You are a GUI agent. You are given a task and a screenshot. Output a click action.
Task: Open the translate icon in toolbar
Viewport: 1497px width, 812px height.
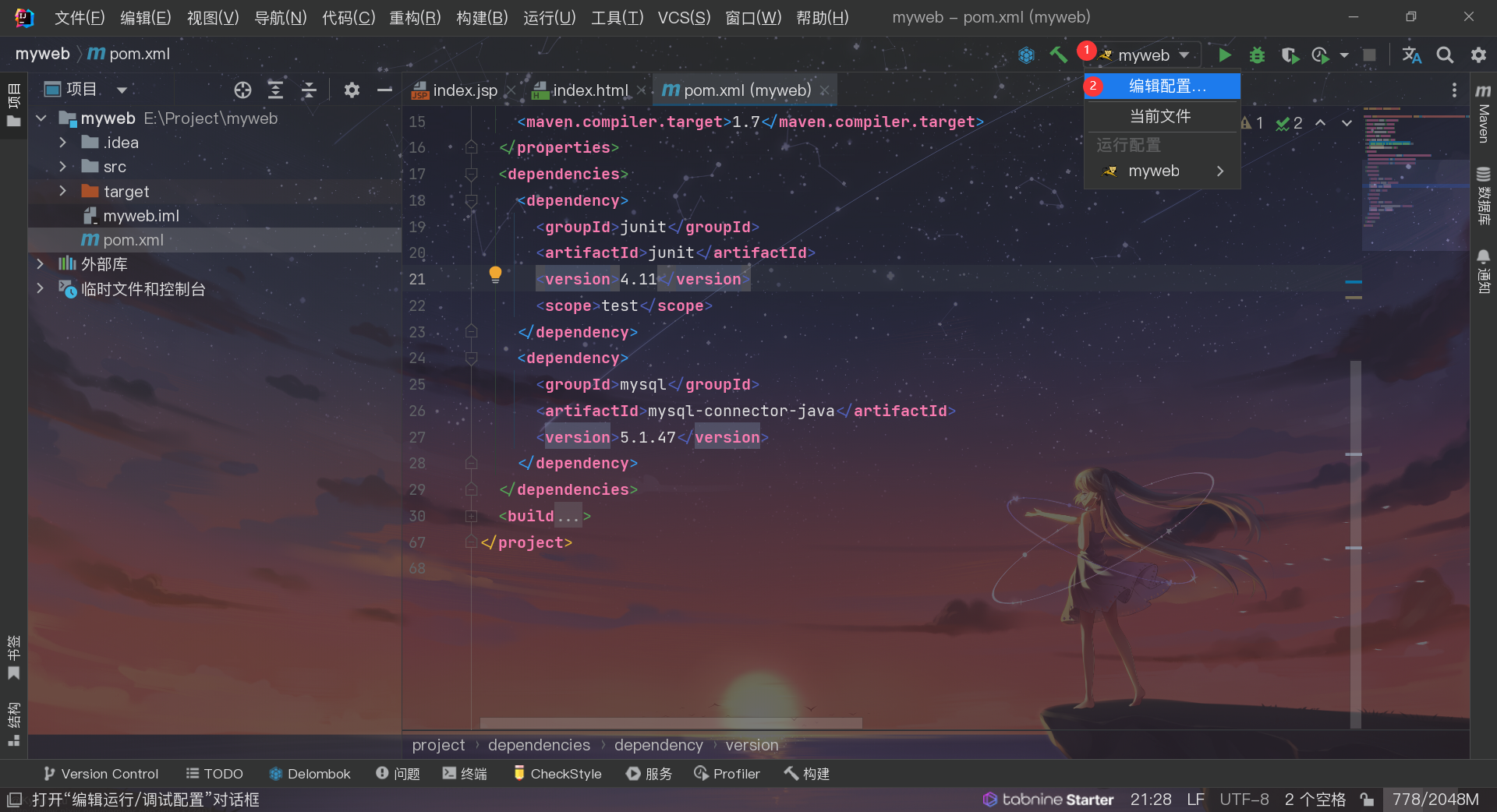click(x=1411, y=55)
